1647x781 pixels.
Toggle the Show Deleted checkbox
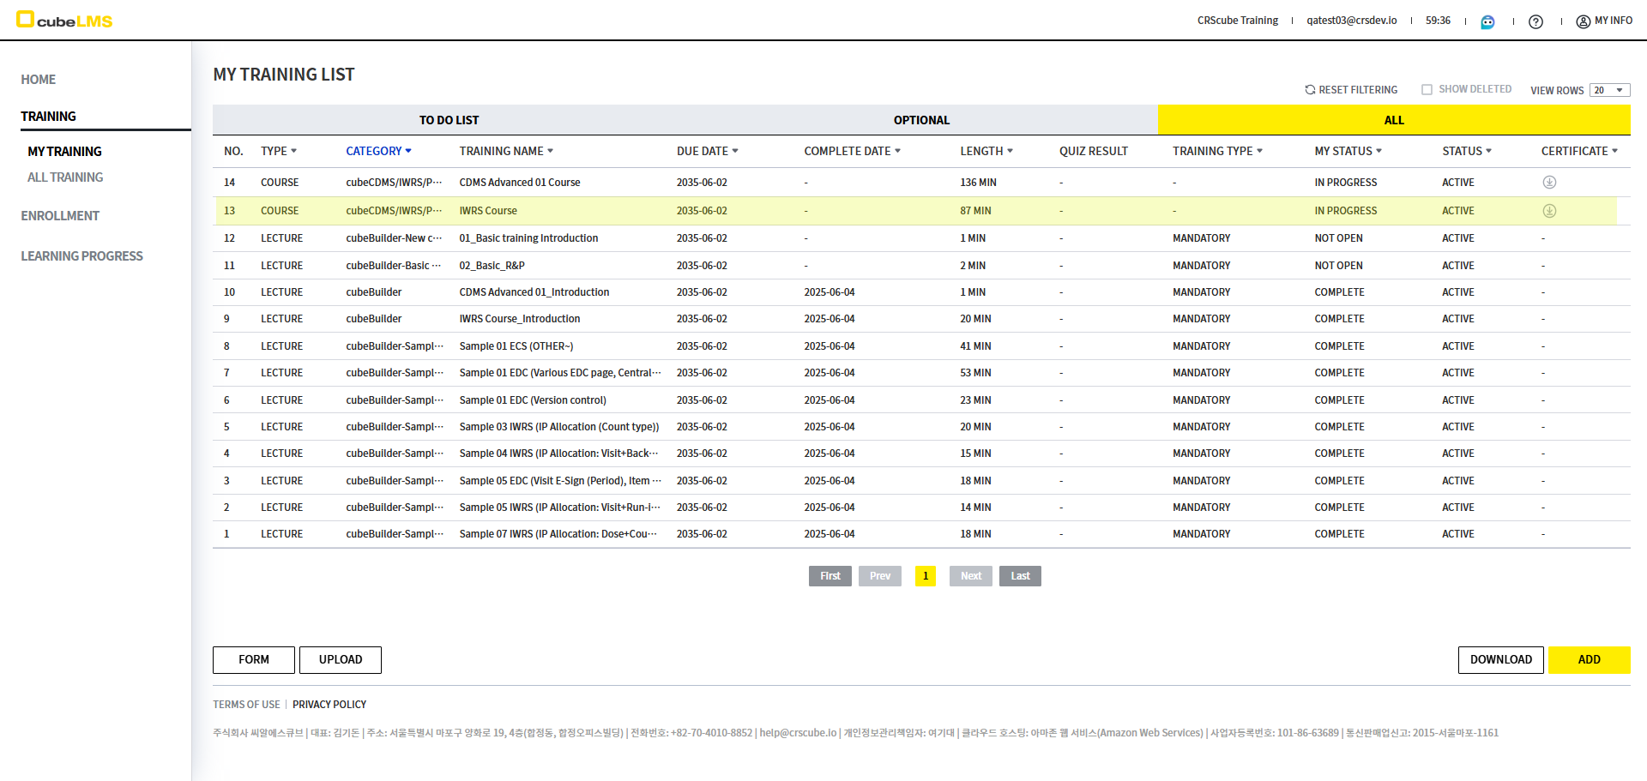point(1427,90)
